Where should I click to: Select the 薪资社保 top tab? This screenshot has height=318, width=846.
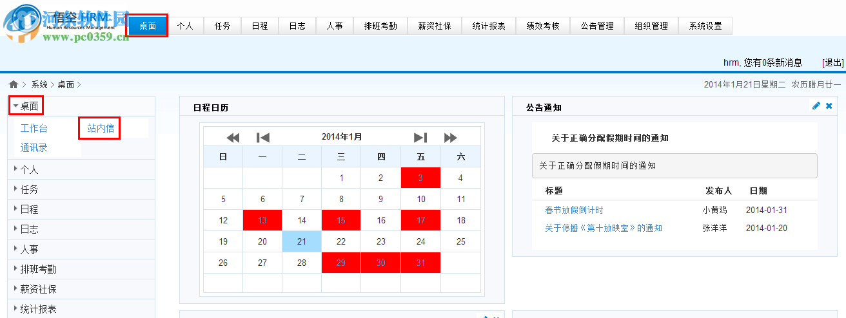pyautogui.click(x=434, y=26)
